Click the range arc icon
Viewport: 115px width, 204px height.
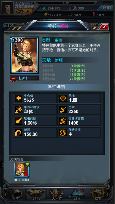[19, 132]
